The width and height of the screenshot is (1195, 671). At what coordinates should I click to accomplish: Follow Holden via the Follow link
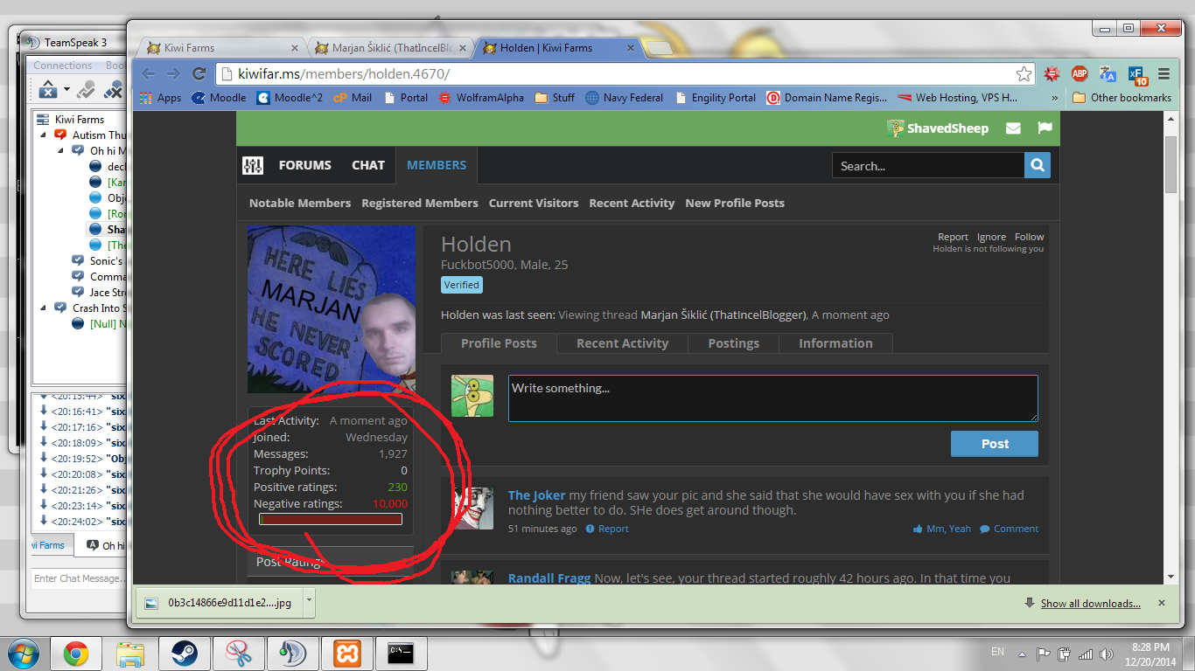[1029, 237]
